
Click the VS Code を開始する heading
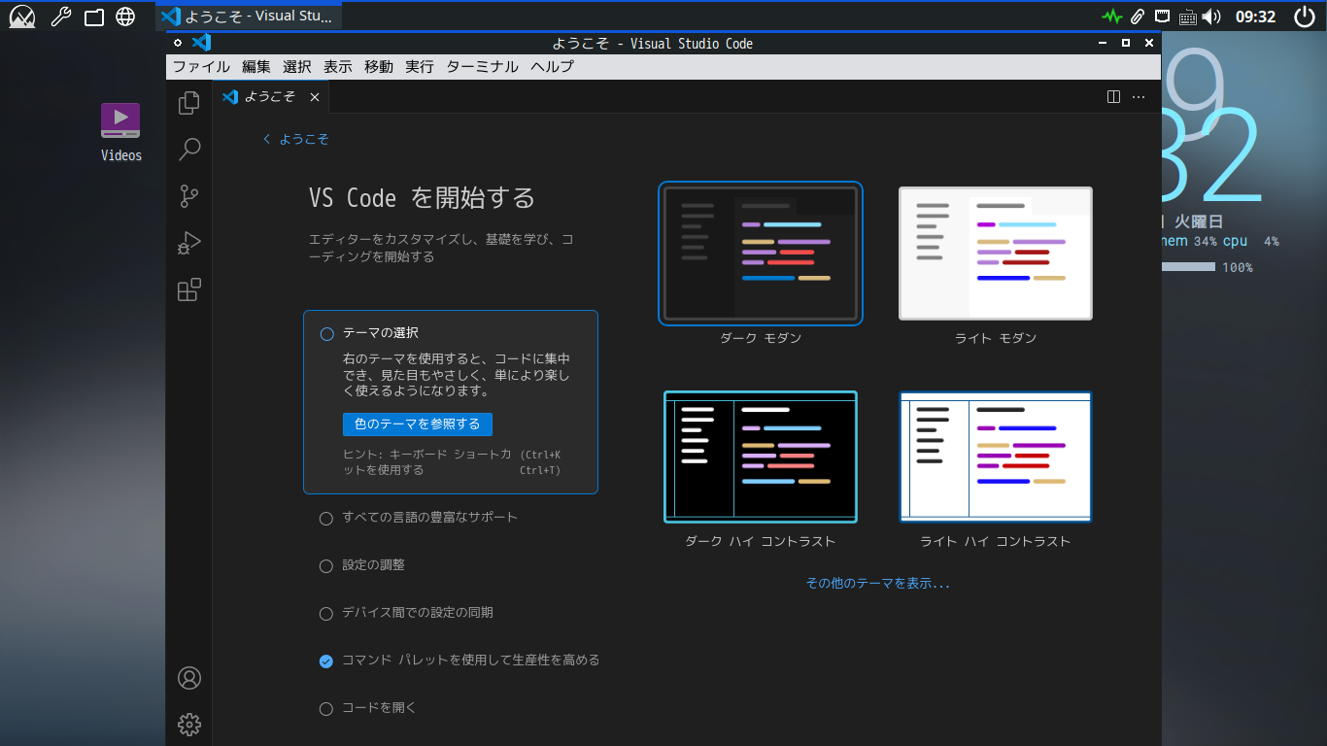pos(423,199)
